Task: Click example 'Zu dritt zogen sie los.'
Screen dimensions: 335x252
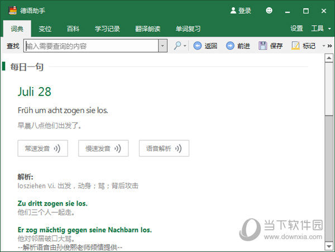Action: [x=52, y=203]
